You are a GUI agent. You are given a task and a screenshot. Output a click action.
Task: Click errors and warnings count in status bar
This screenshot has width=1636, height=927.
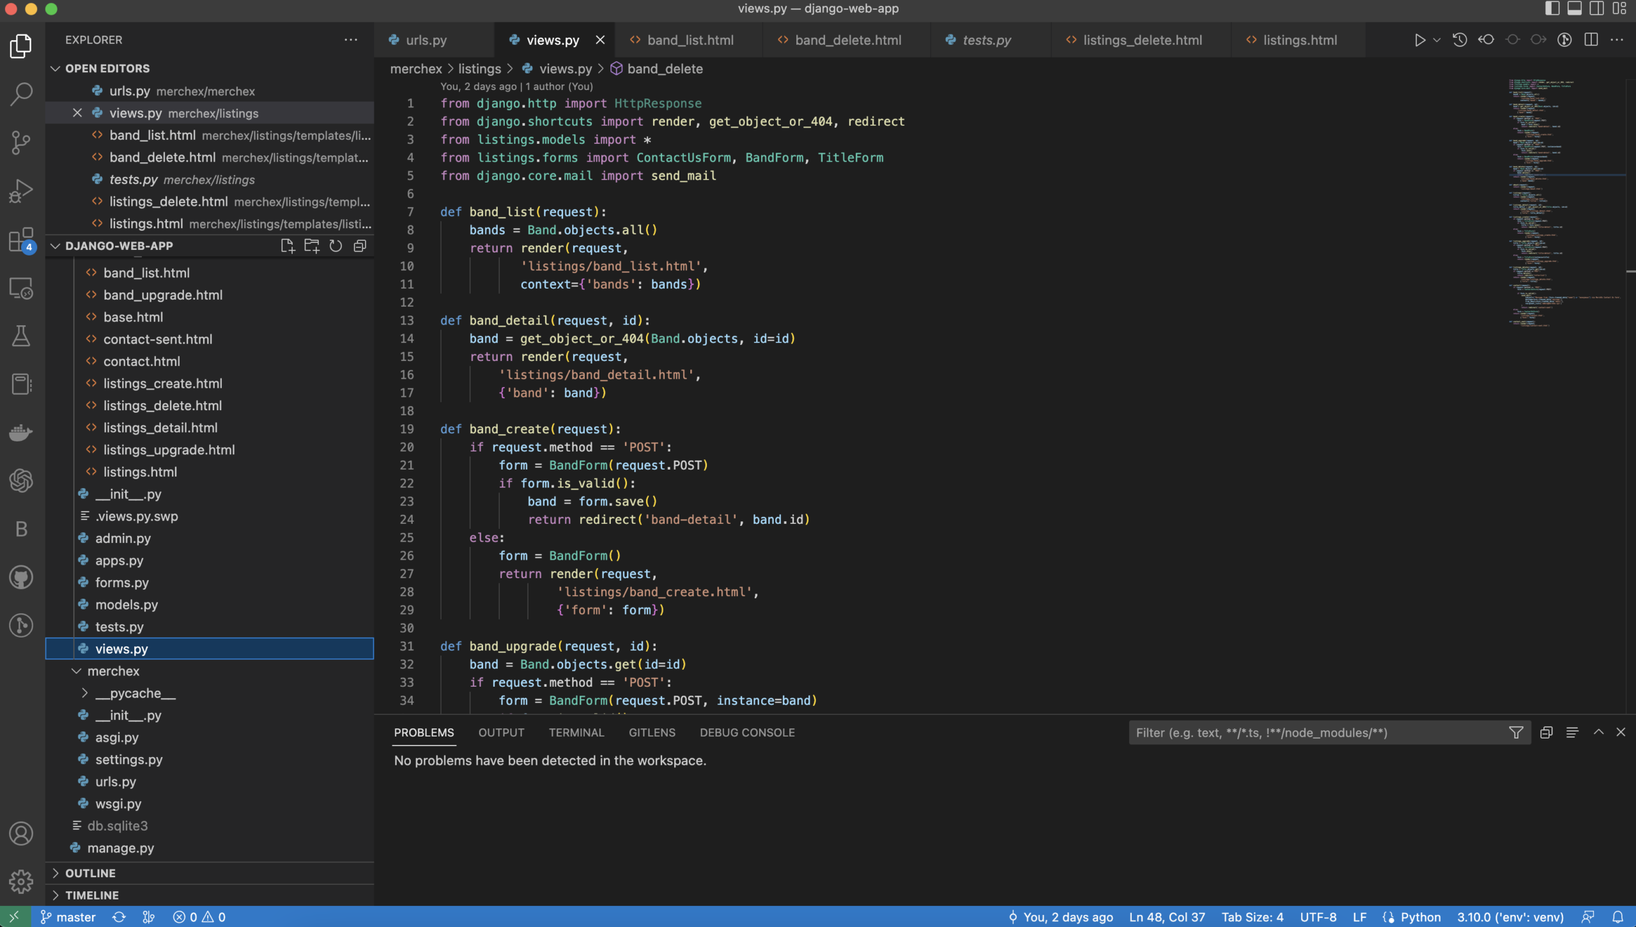point(199,917)
